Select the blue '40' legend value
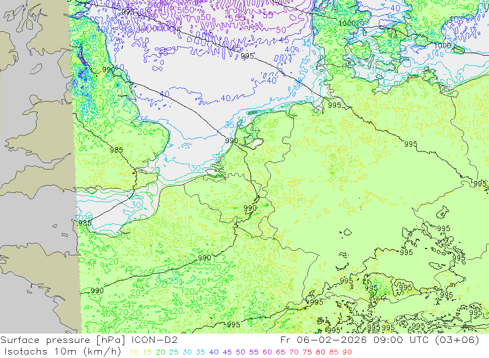Viewport: 489px width, 358px height. pos(214,352)
